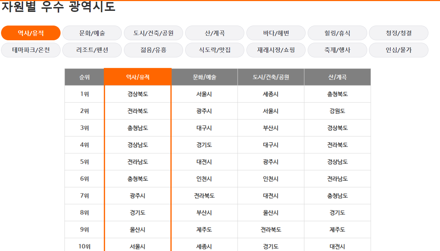
Task: Switch to the 청정/청결 tab
Action: (399, 33)
